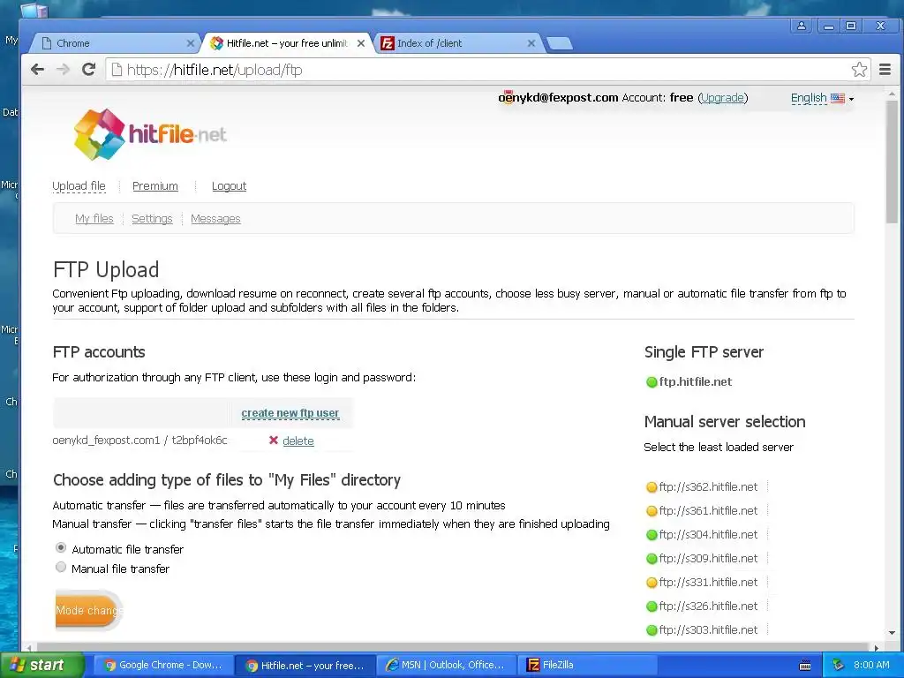This screenshot has height=678, width=904.
Task: Open My files section
Action: [x=94, y=219]
